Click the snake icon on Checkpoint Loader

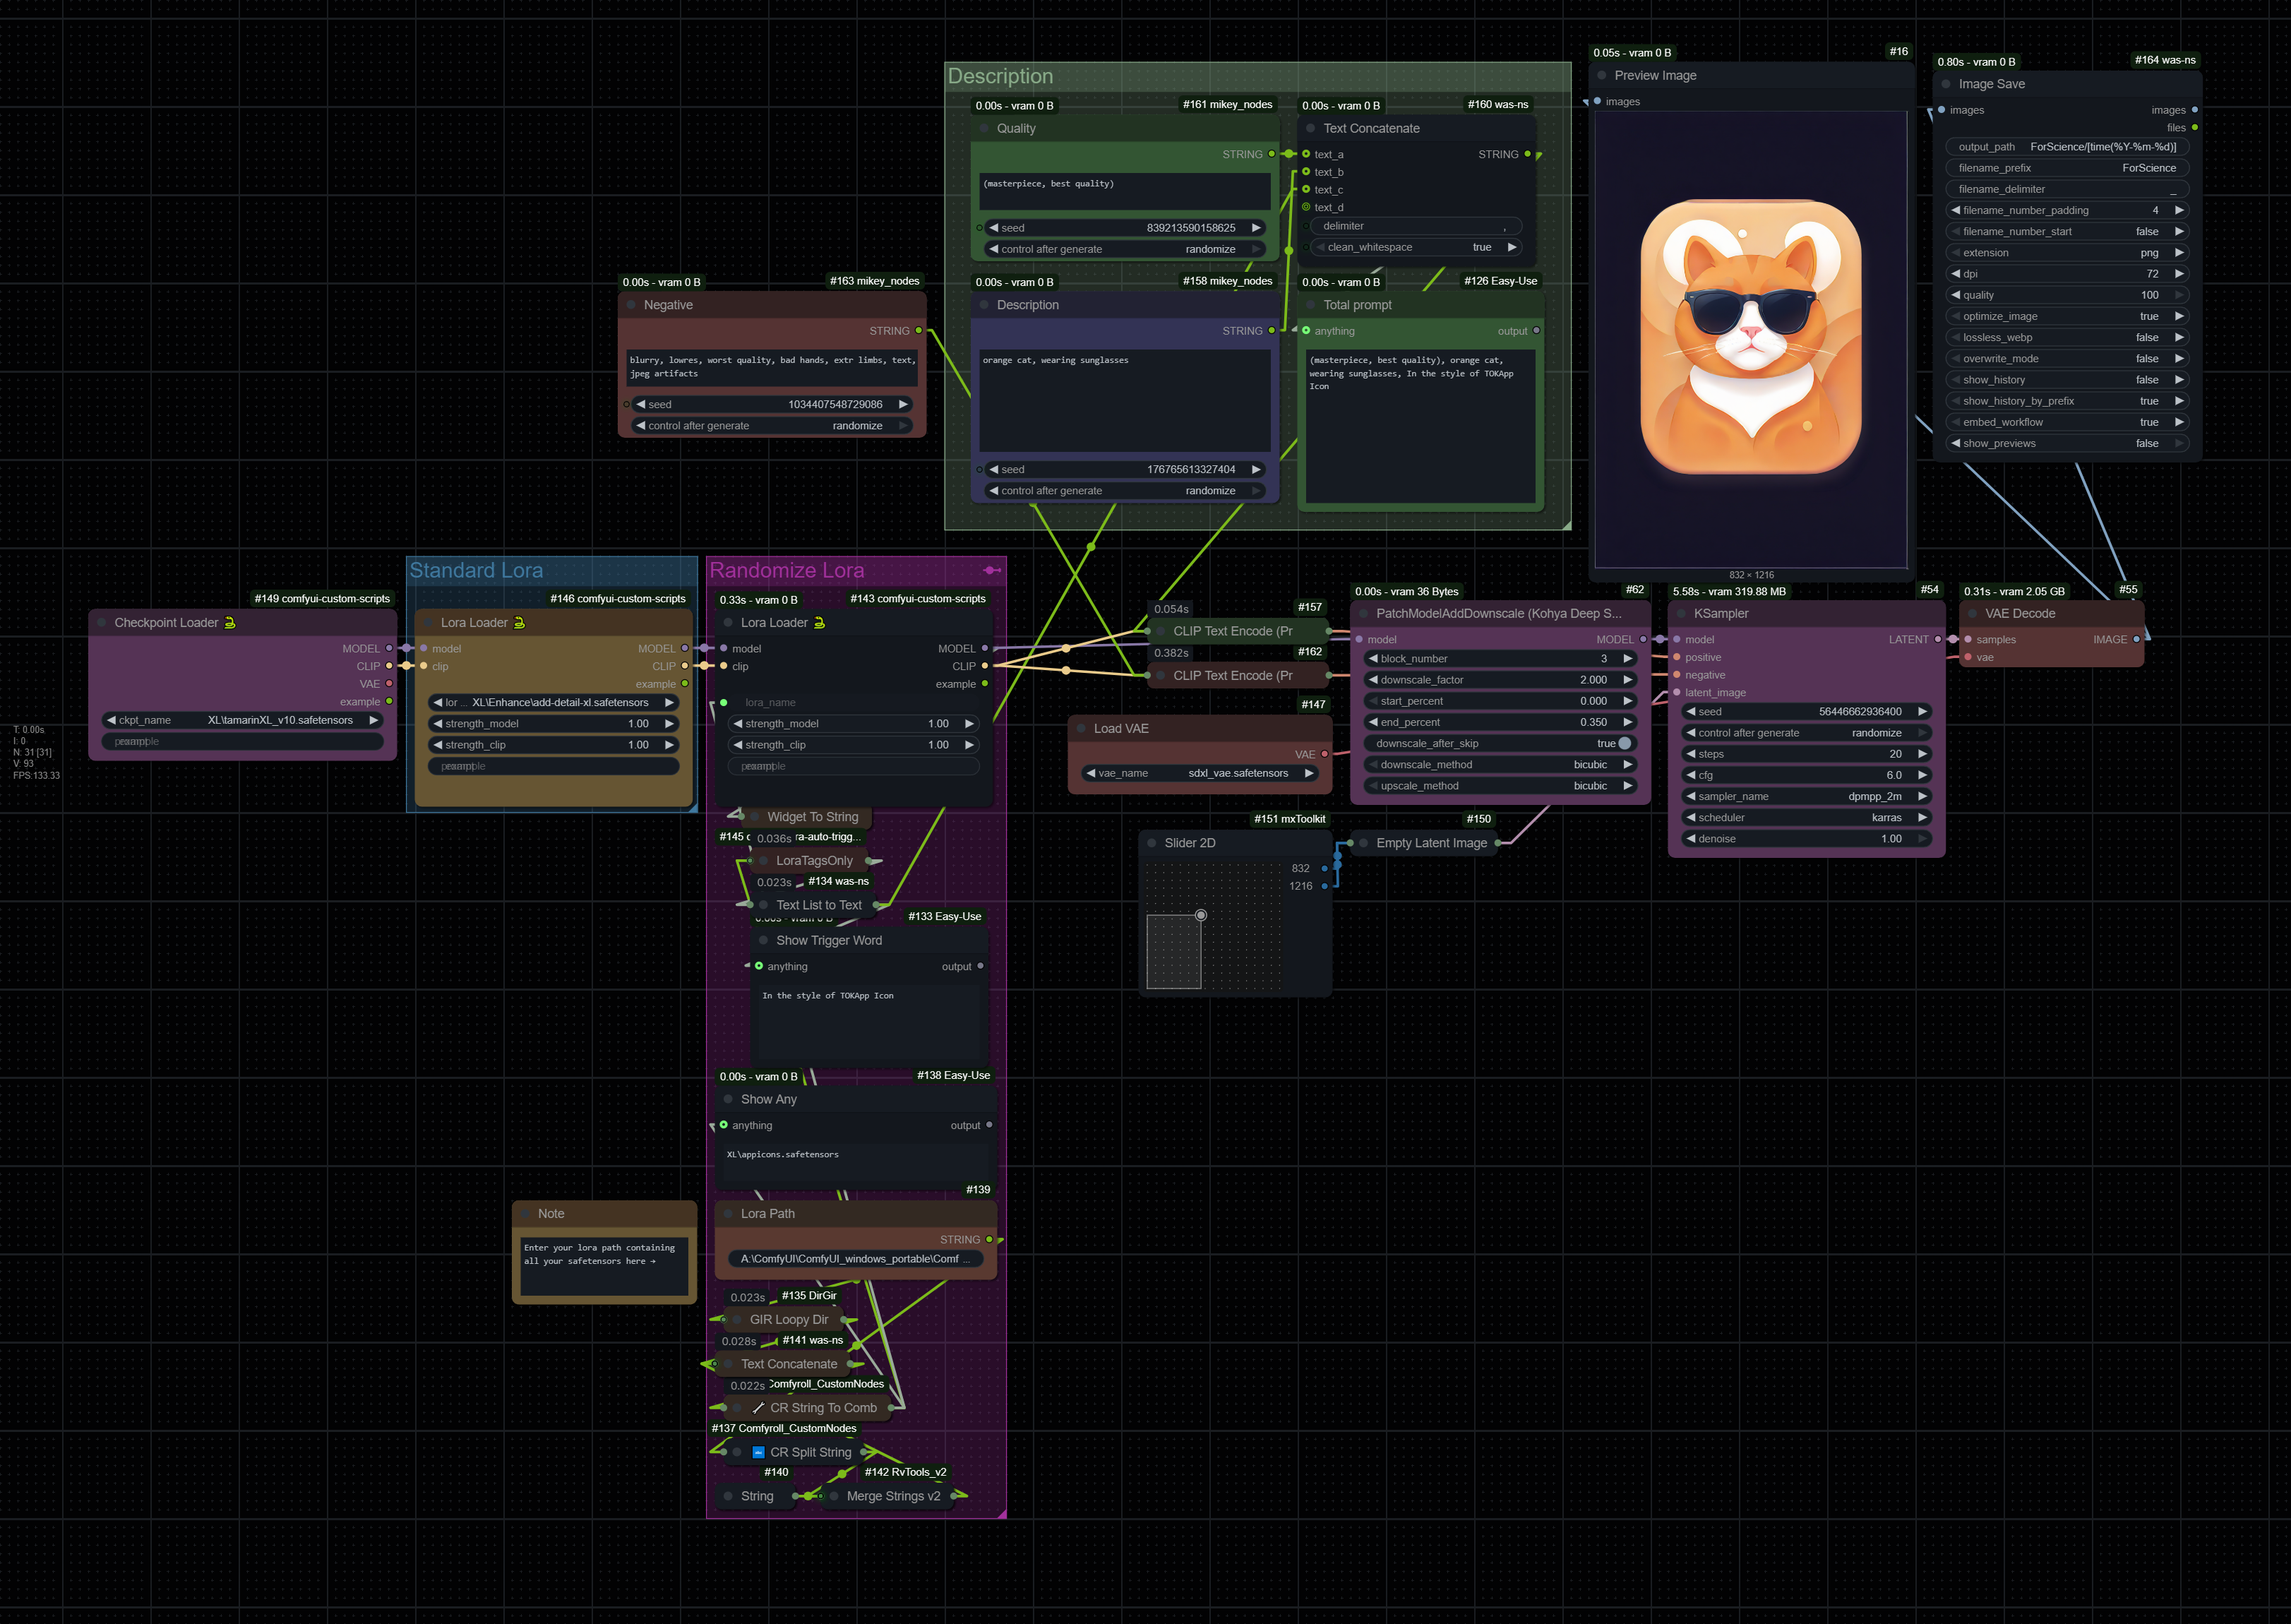tap(230, 622)
